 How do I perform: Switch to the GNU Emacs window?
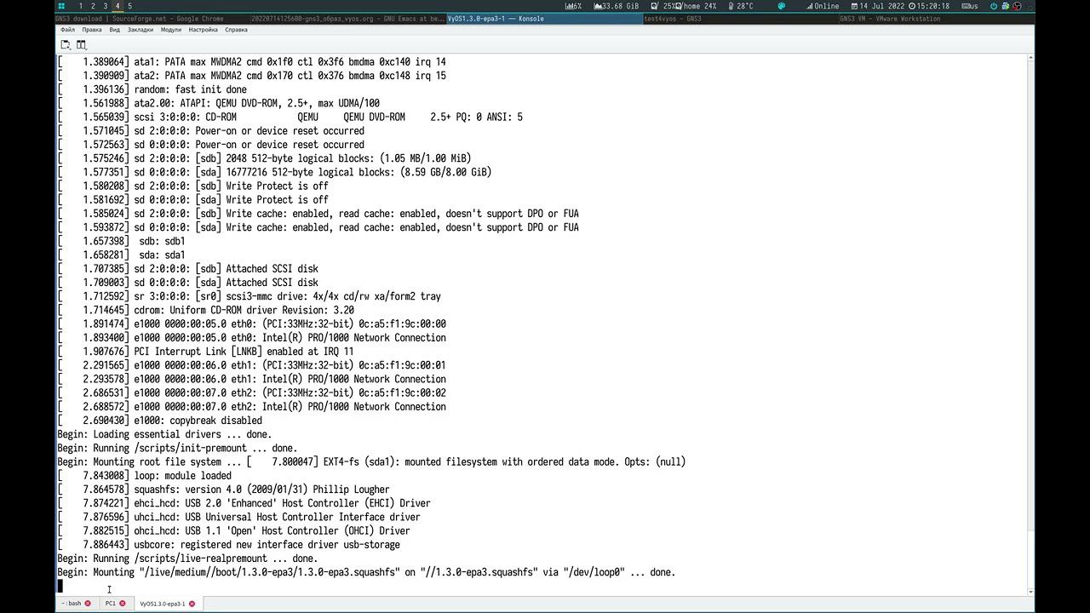tap(347, 18)
